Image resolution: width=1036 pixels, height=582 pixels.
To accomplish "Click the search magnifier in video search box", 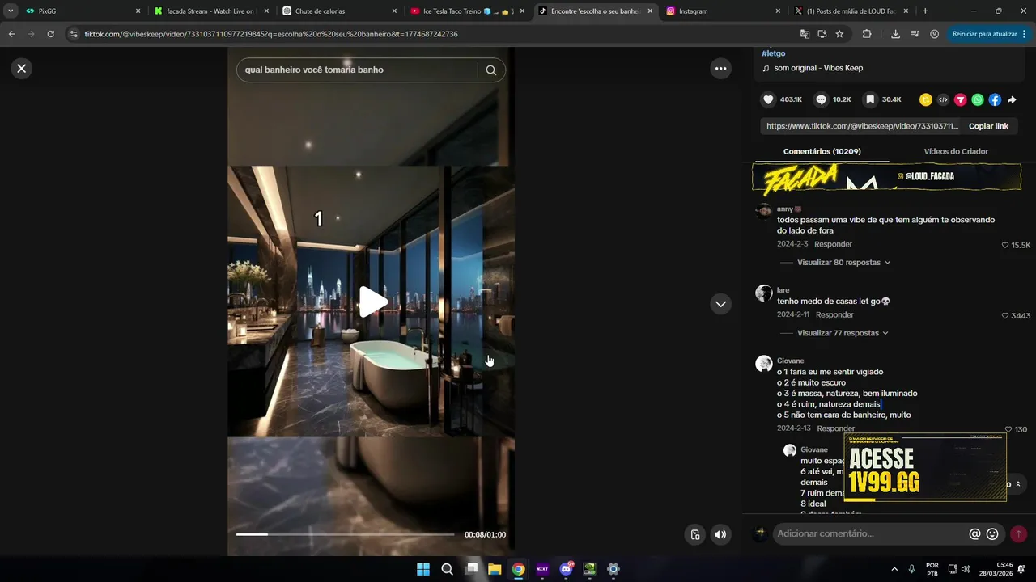I will [490, 70].
